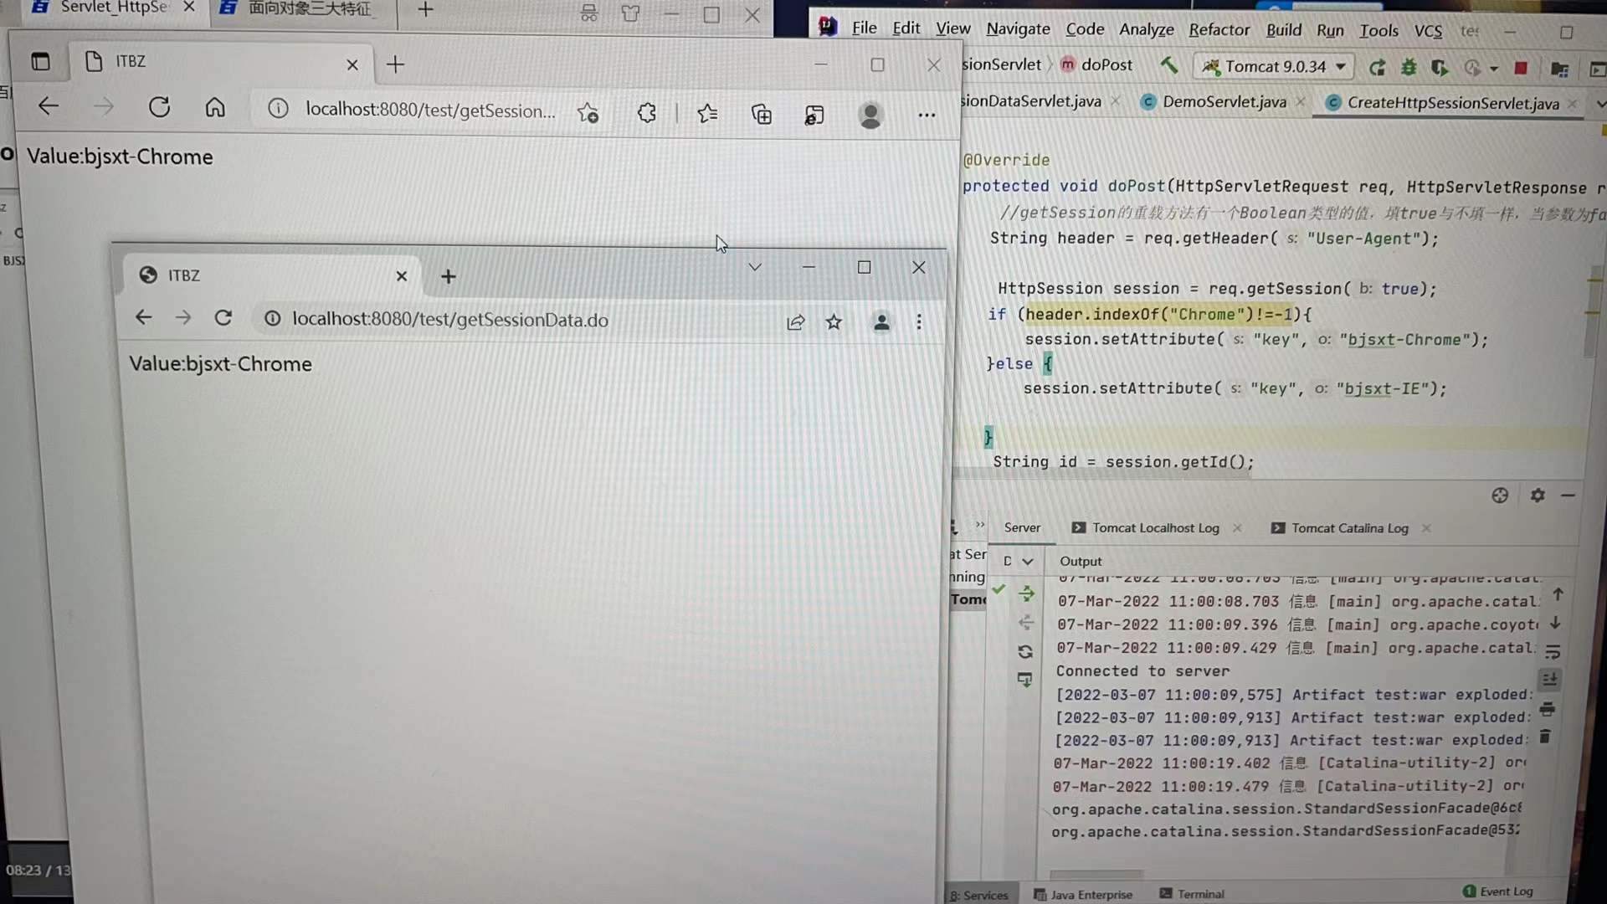Click Edge address bar URL field

click(430, 110)
